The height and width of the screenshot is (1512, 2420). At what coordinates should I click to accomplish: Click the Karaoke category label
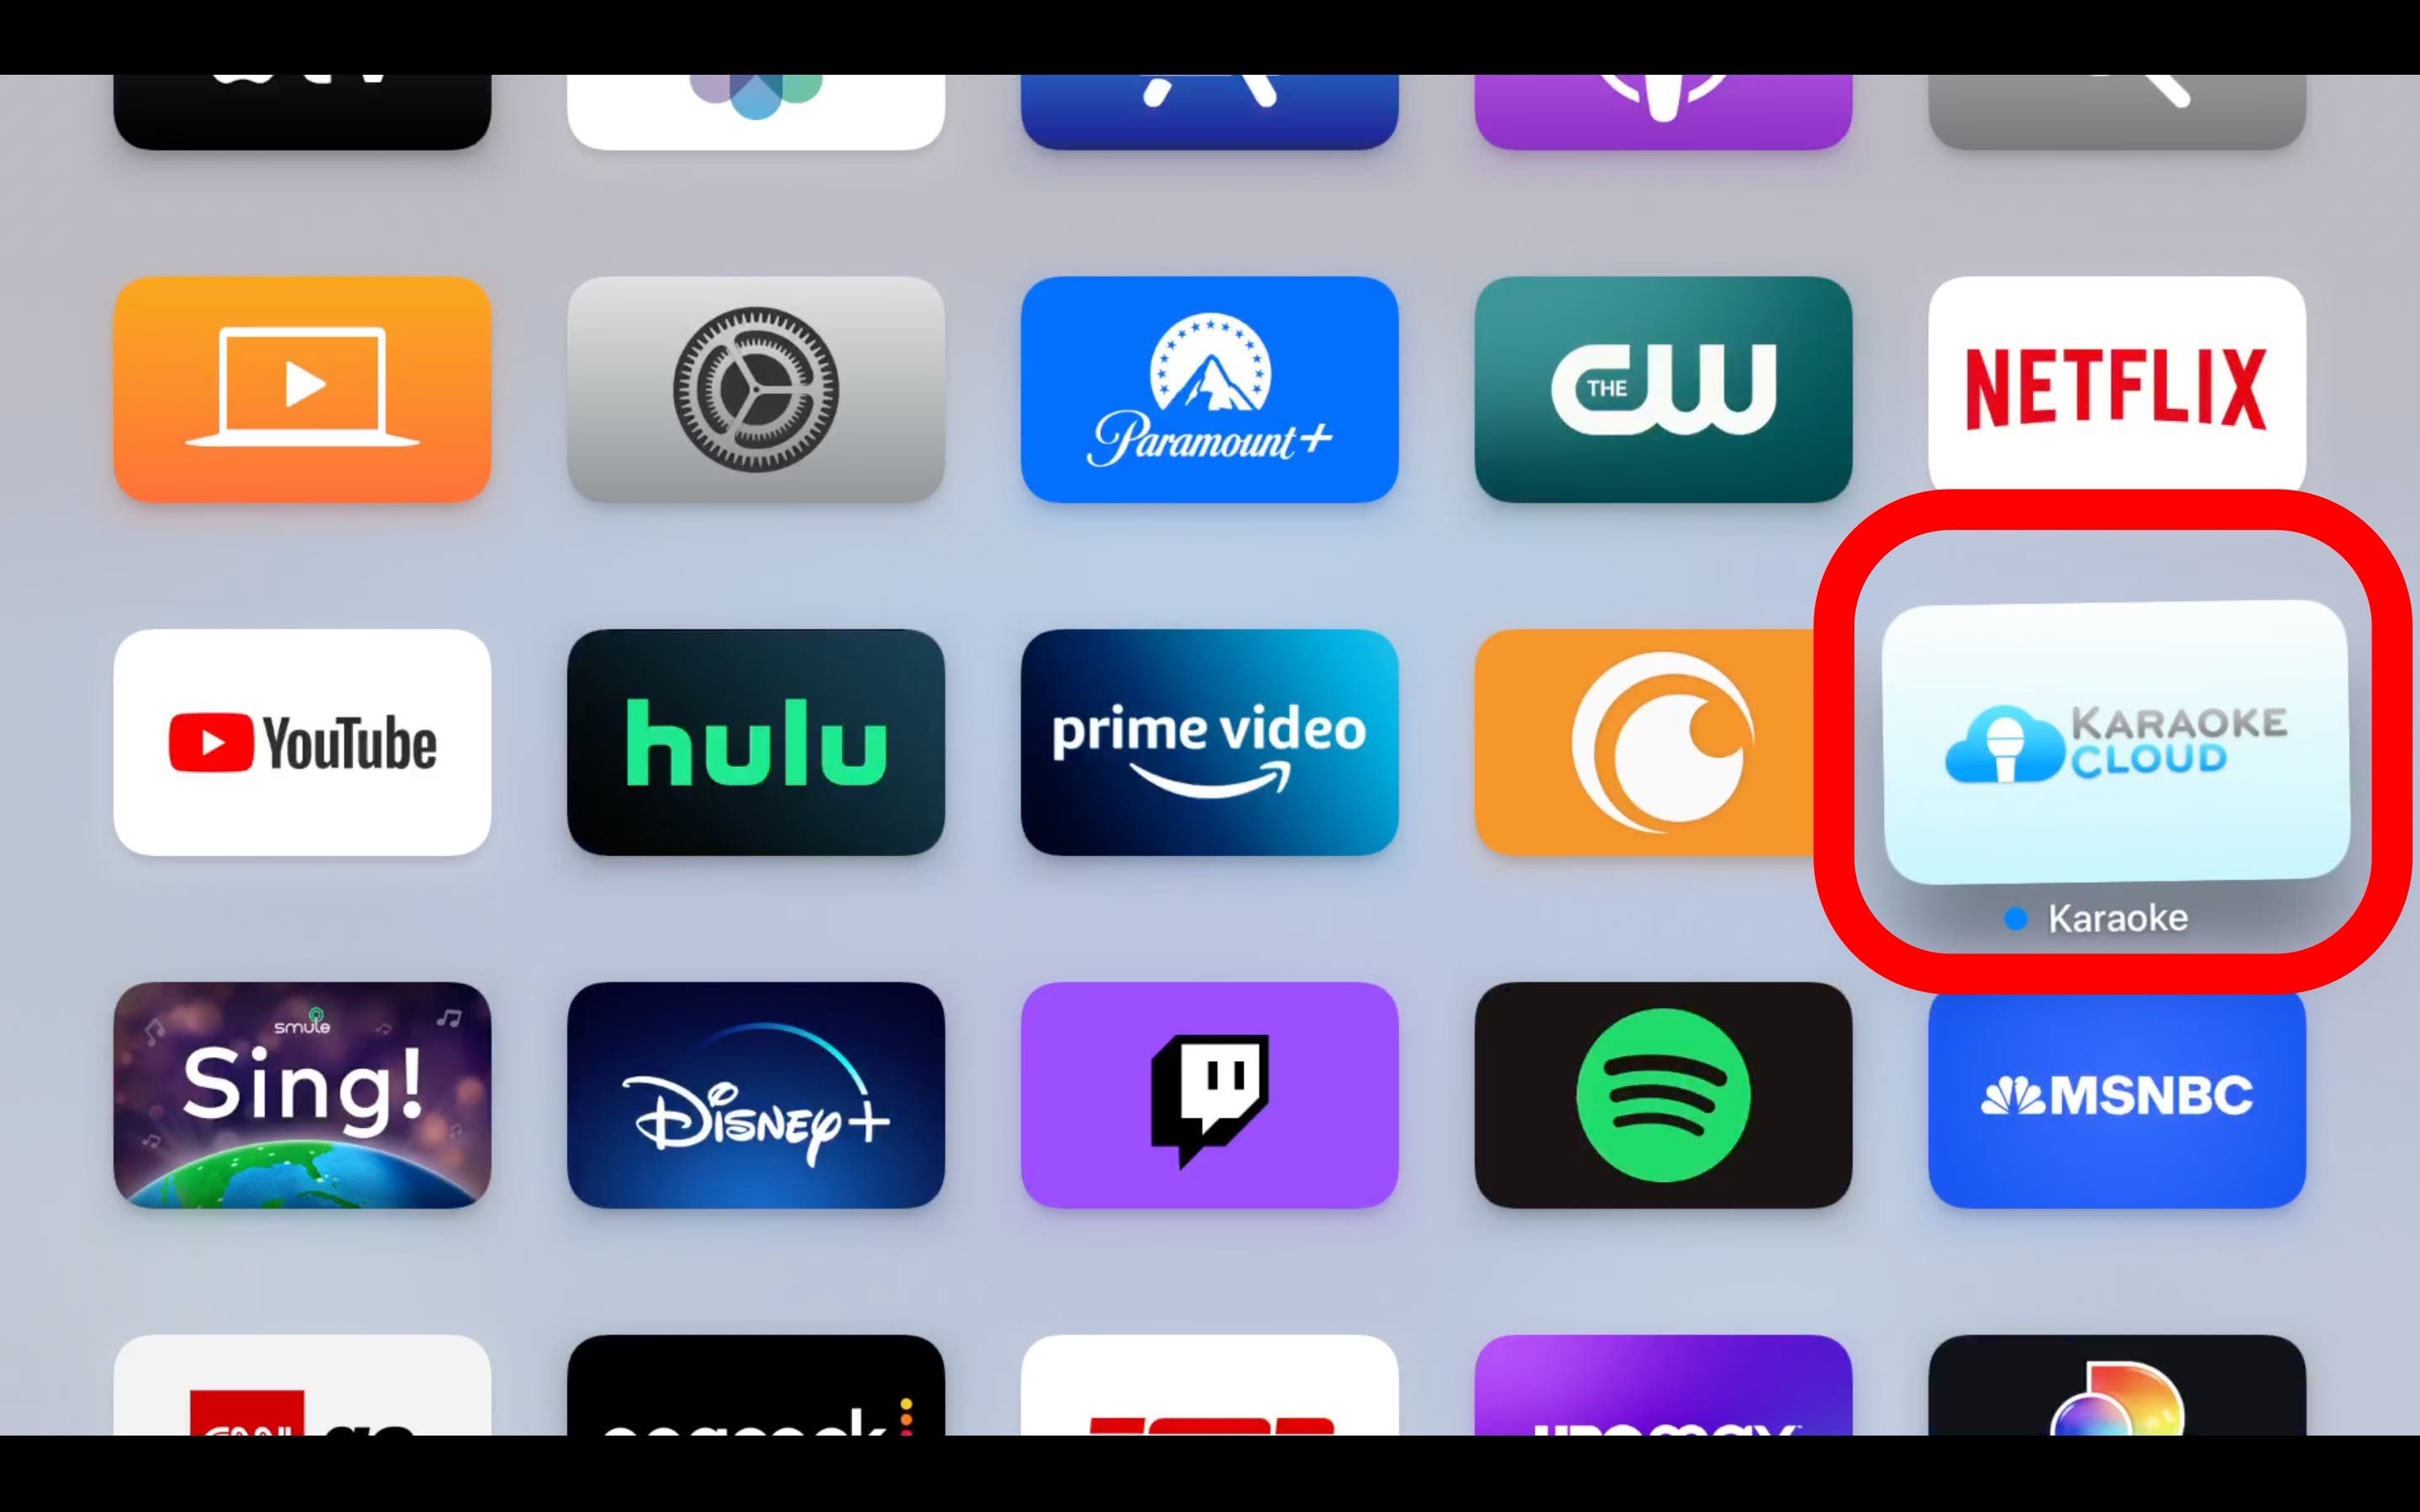2115,918
